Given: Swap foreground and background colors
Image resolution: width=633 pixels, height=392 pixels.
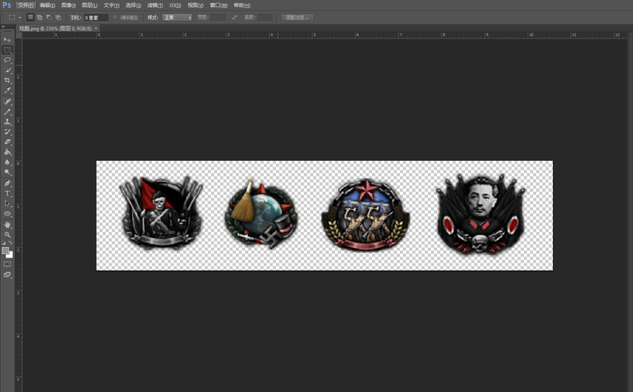Looking at the screenshot, I should coord(11,243).
